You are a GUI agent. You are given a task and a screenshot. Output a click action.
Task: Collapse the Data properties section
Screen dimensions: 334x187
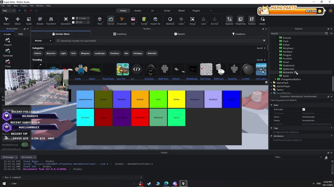pos(271,105)
